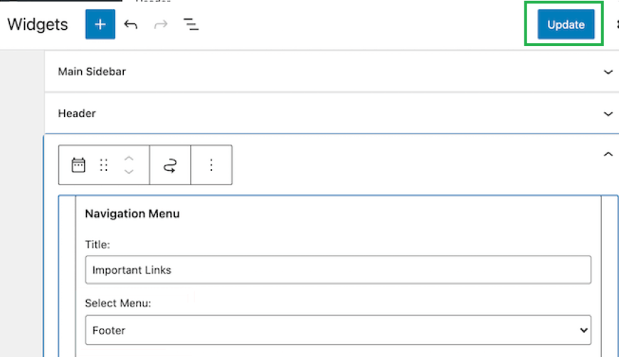
Task: Open the Select Menu dropdown showing Footer
Action: 338,330
